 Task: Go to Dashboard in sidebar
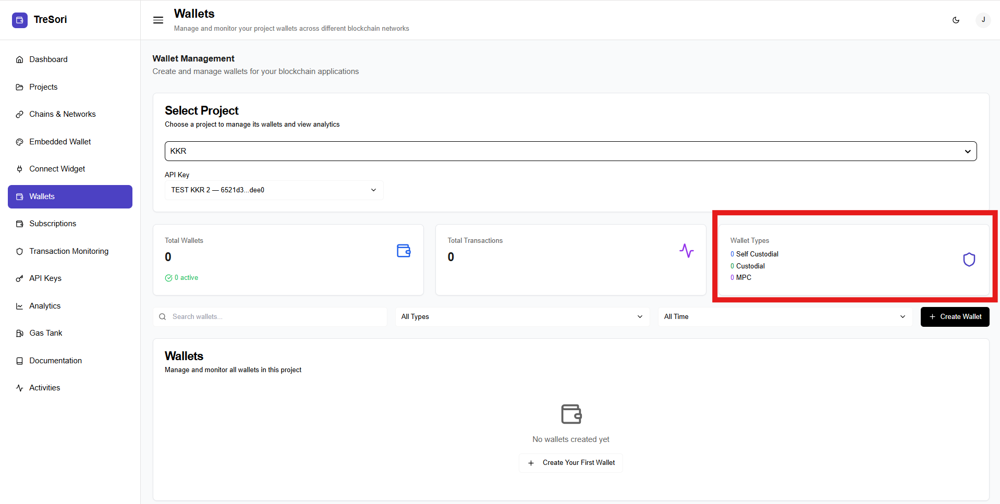coord(48,59)
